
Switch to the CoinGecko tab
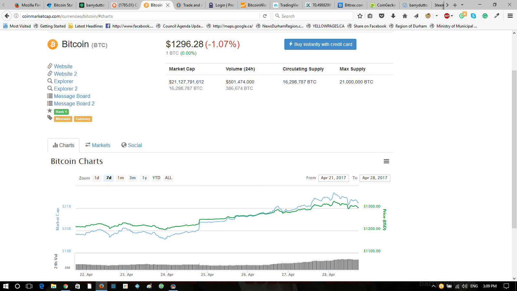point(383,5)
